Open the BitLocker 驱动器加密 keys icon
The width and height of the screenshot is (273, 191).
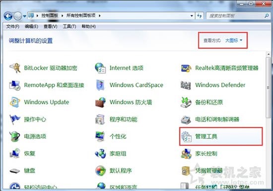tap(15, 68)
